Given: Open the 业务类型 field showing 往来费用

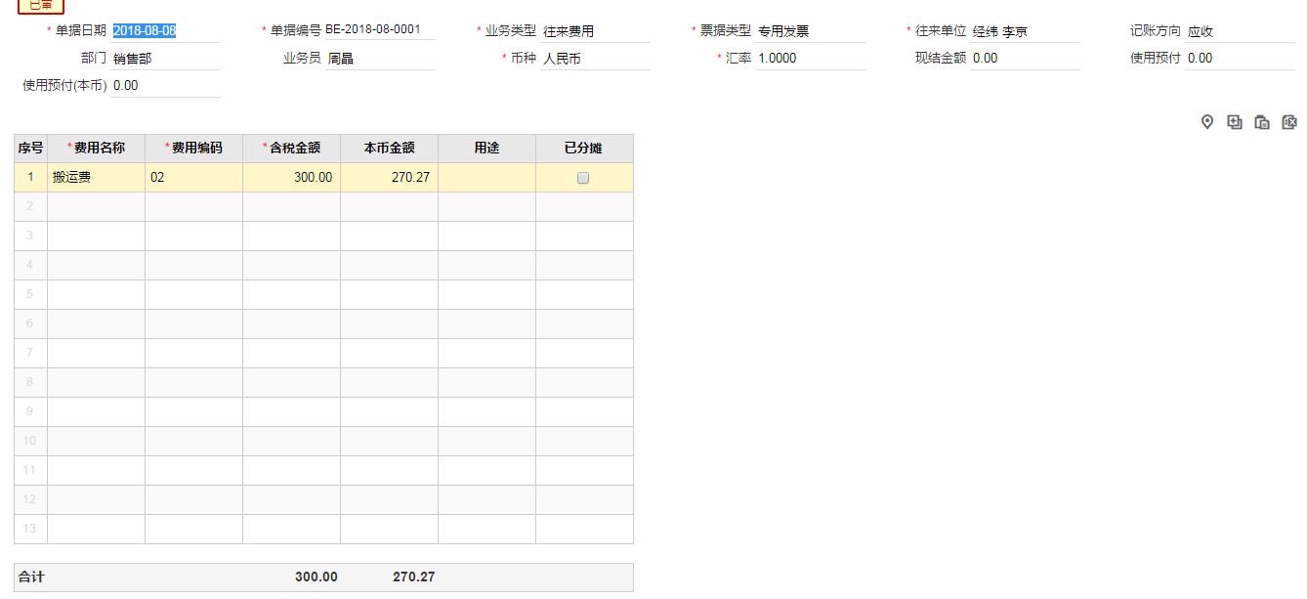Looking at the screenshot, I should click(594, 31).
